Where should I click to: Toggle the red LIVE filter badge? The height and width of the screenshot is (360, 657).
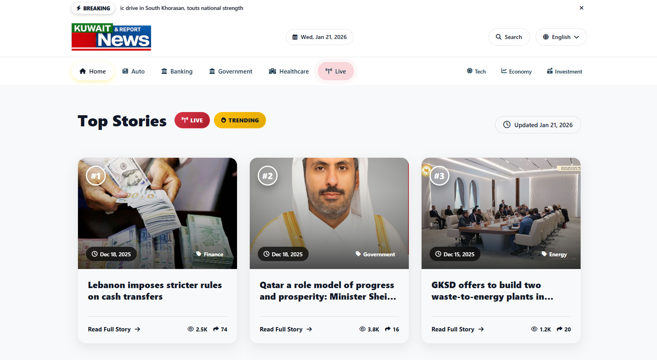(x=192, y=120)
